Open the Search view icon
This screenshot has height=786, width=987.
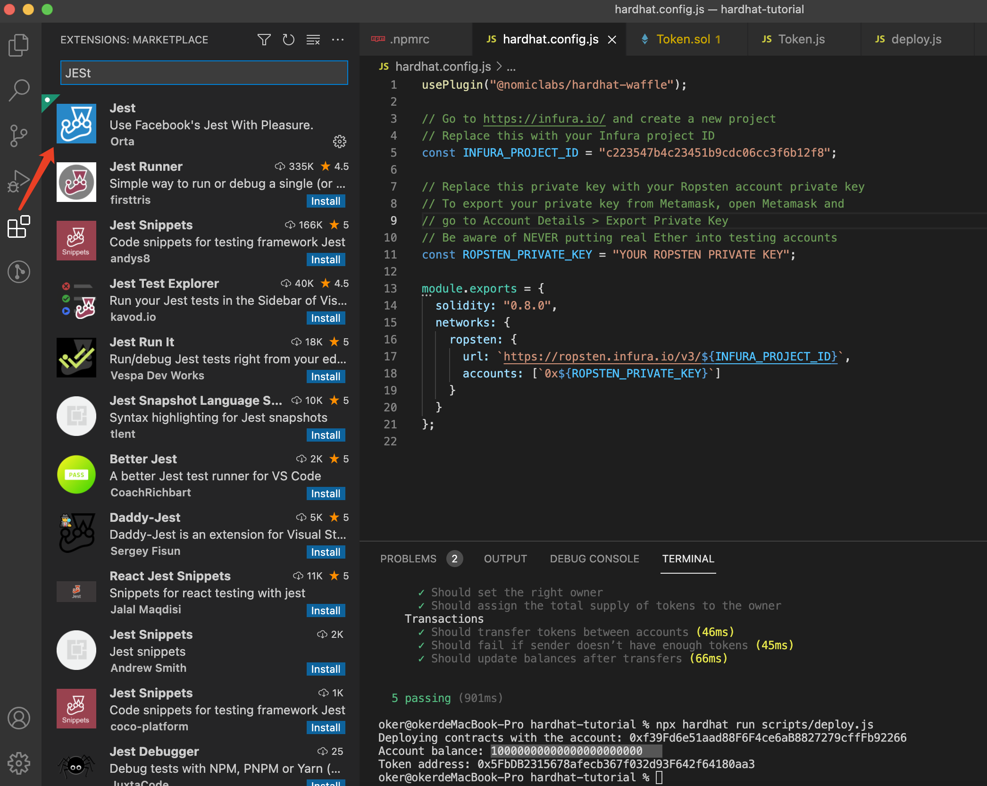point(19,90)
